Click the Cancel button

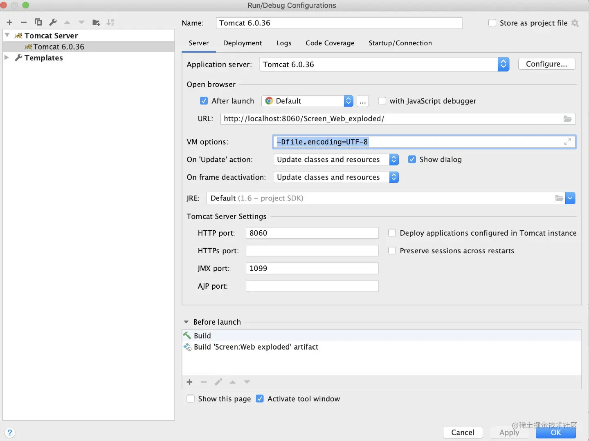463,433
